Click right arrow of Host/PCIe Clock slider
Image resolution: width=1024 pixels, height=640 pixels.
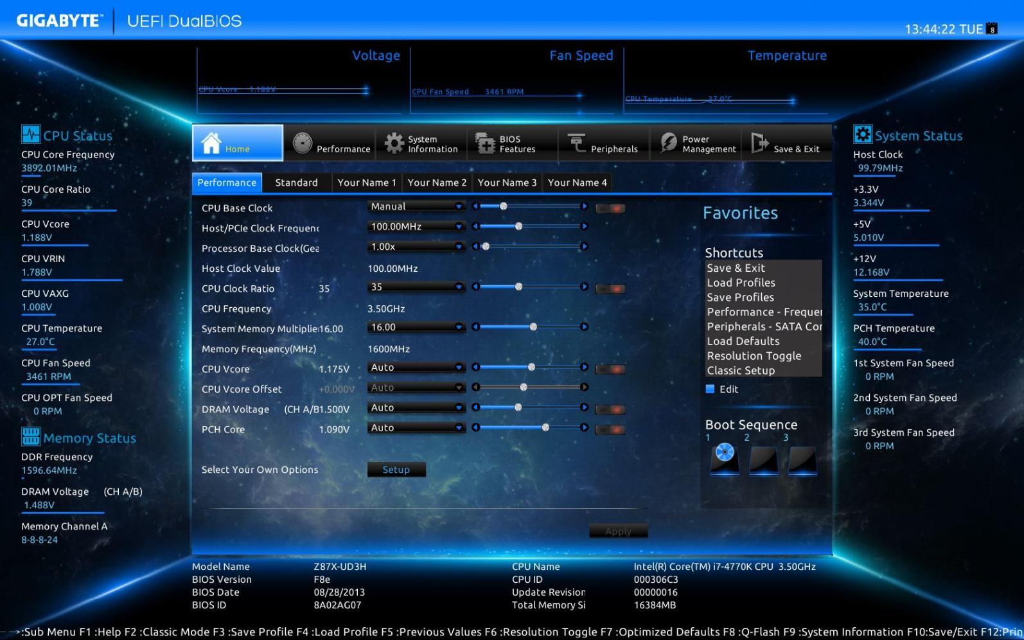coord(584,226)
